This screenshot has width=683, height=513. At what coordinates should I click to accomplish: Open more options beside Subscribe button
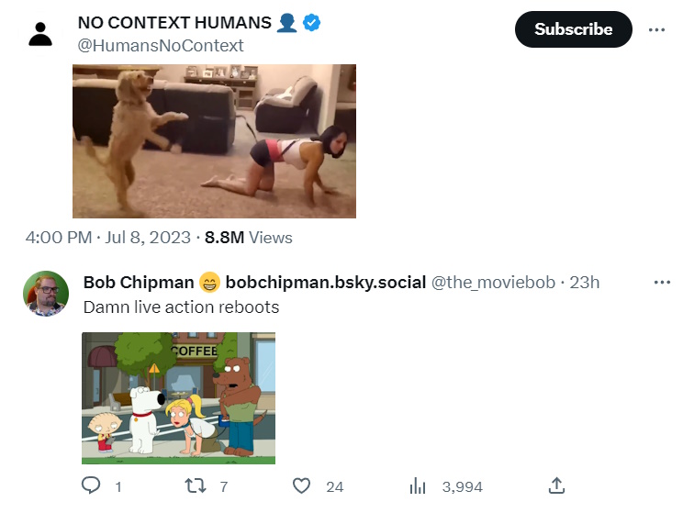click(656, 29)
